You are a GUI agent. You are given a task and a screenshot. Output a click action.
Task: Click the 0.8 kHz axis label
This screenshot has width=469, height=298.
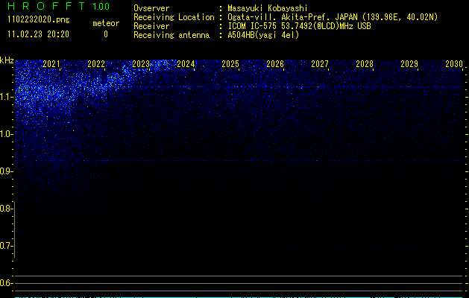pyautogui.click(x=6, y=209)
